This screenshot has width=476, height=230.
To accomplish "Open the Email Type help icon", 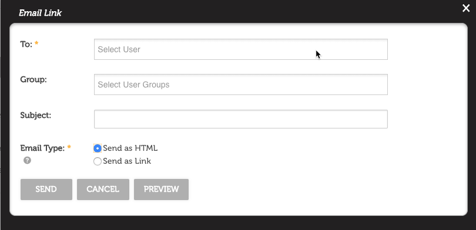I will point(27,160).
